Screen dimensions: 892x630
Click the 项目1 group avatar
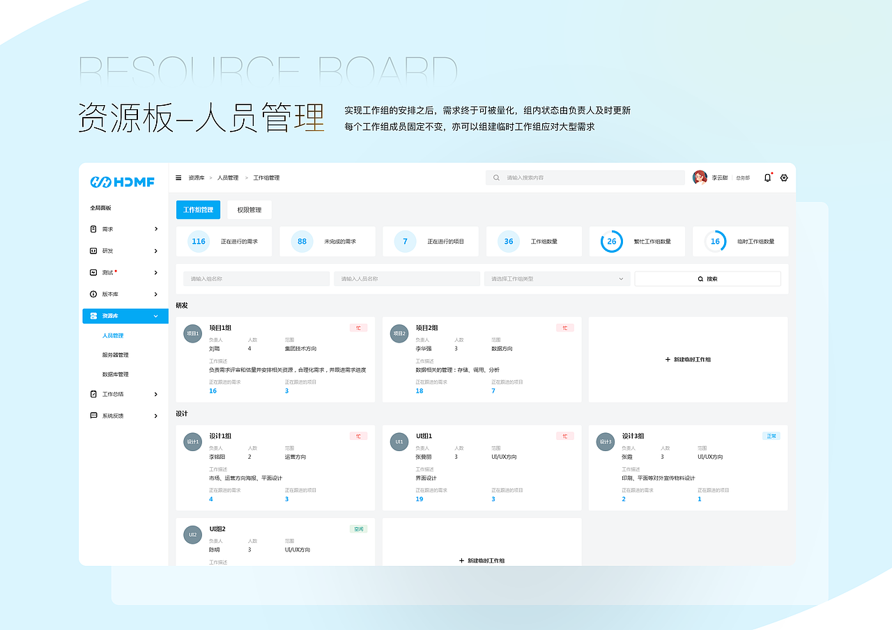(x=192, y=333)
